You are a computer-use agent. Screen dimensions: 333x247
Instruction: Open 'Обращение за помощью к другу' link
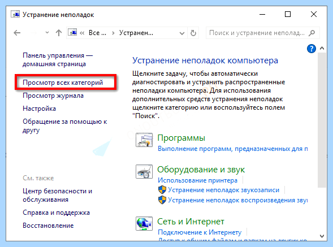[65, 126]
